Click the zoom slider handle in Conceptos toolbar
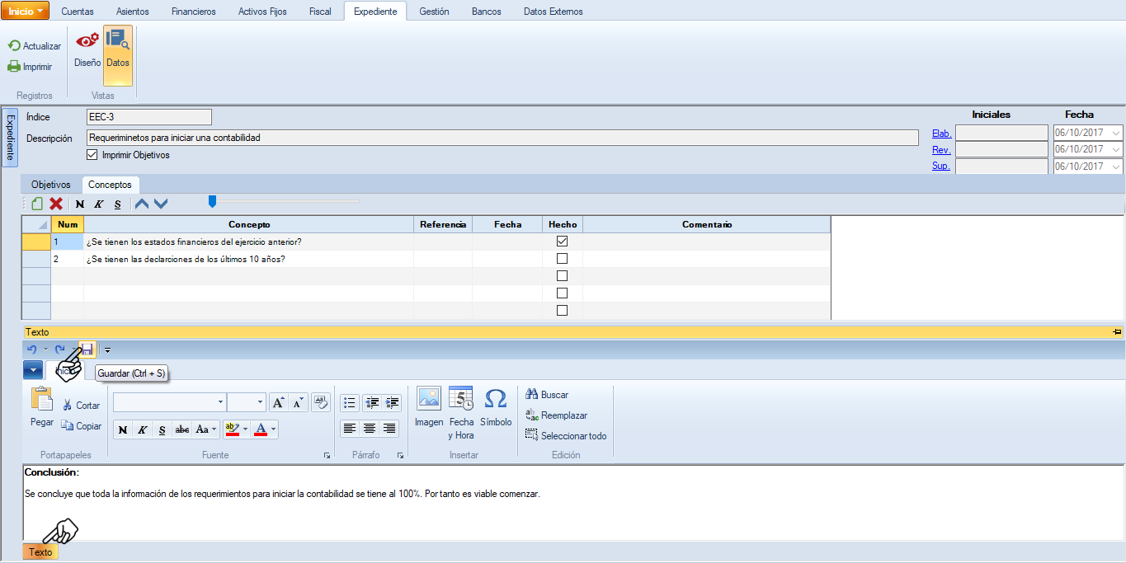Screen dimensions: 1126x563 (x=212, y=201)
